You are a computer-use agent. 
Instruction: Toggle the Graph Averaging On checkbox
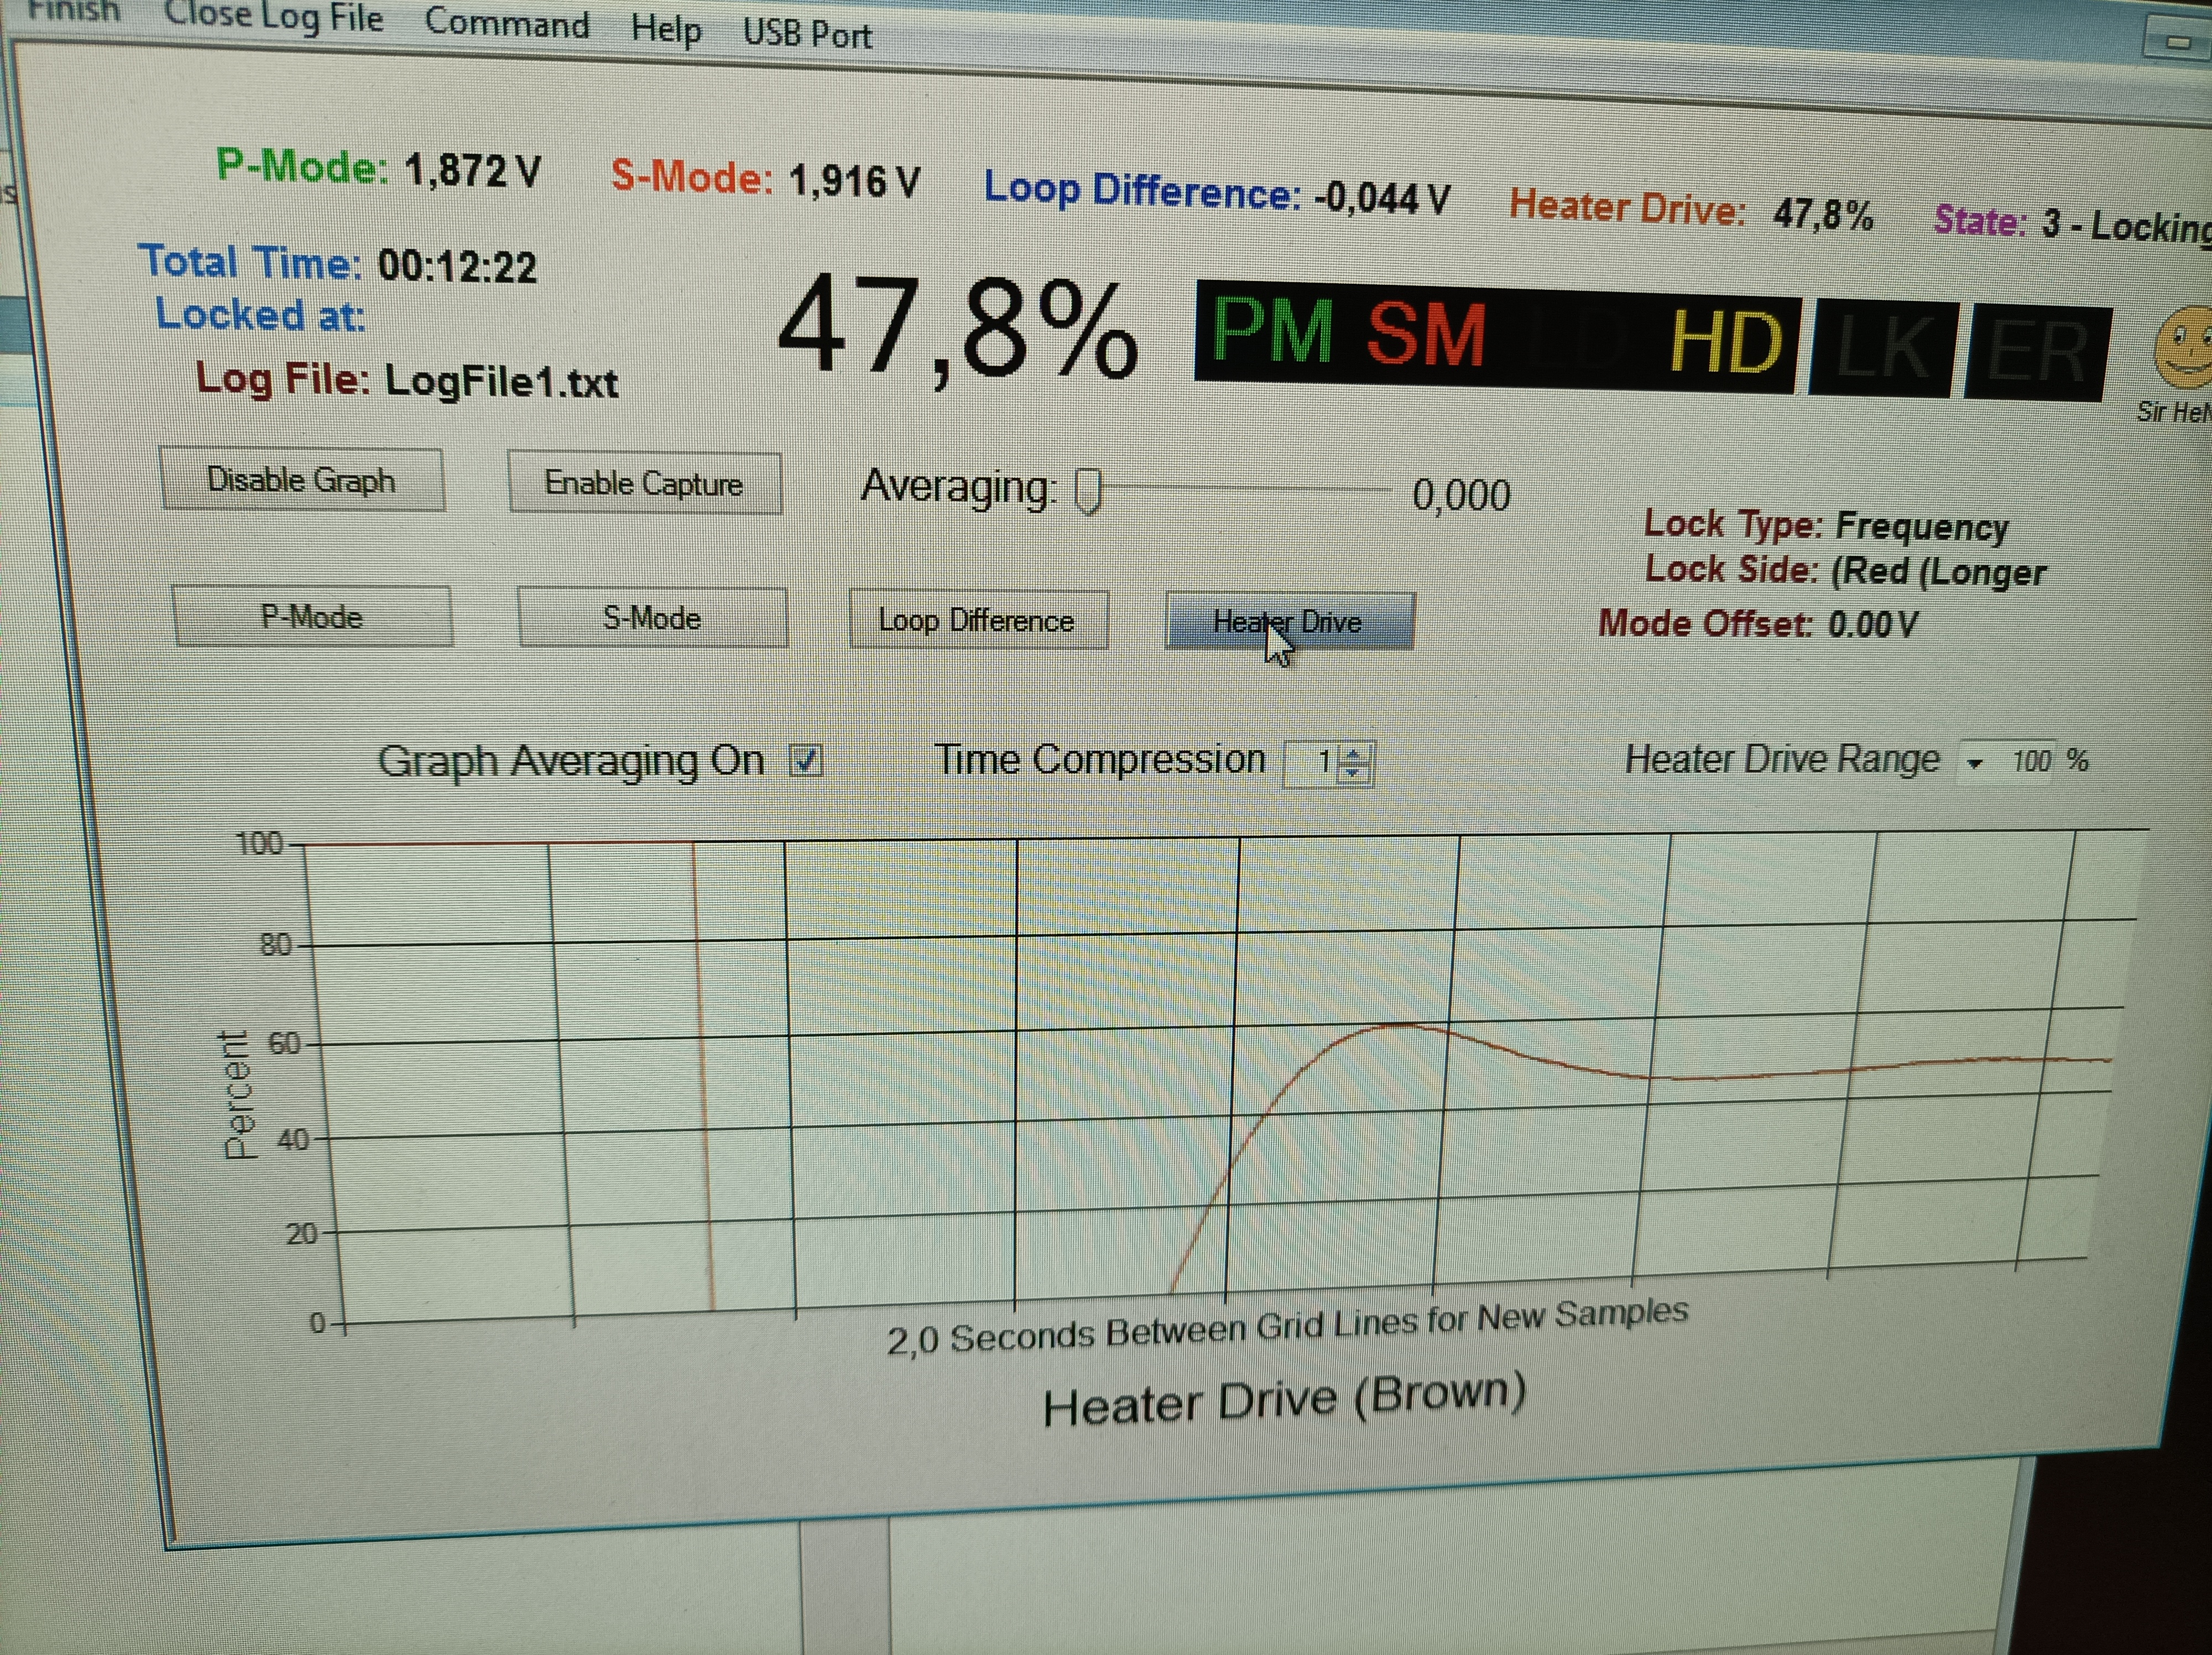[806, 761]
